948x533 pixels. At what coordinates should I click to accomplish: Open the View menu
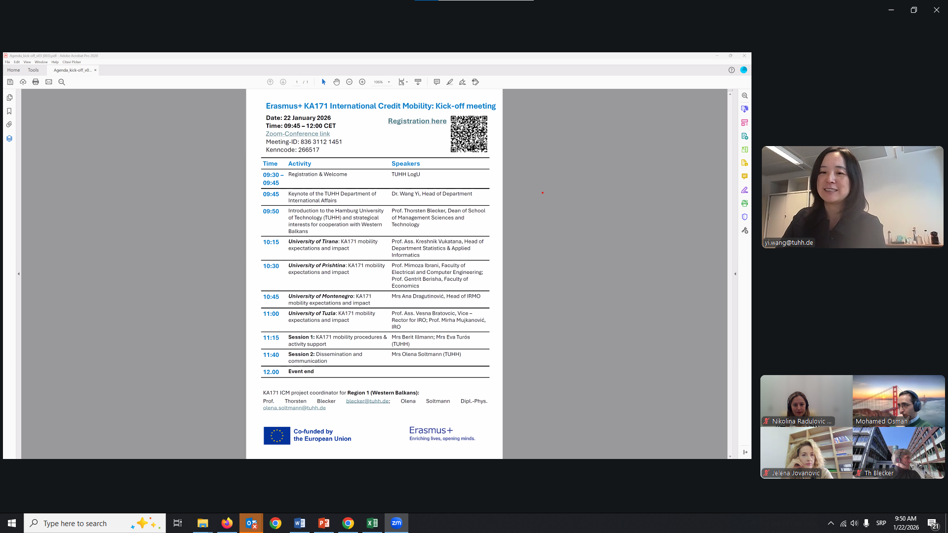[x=27, y=62]
